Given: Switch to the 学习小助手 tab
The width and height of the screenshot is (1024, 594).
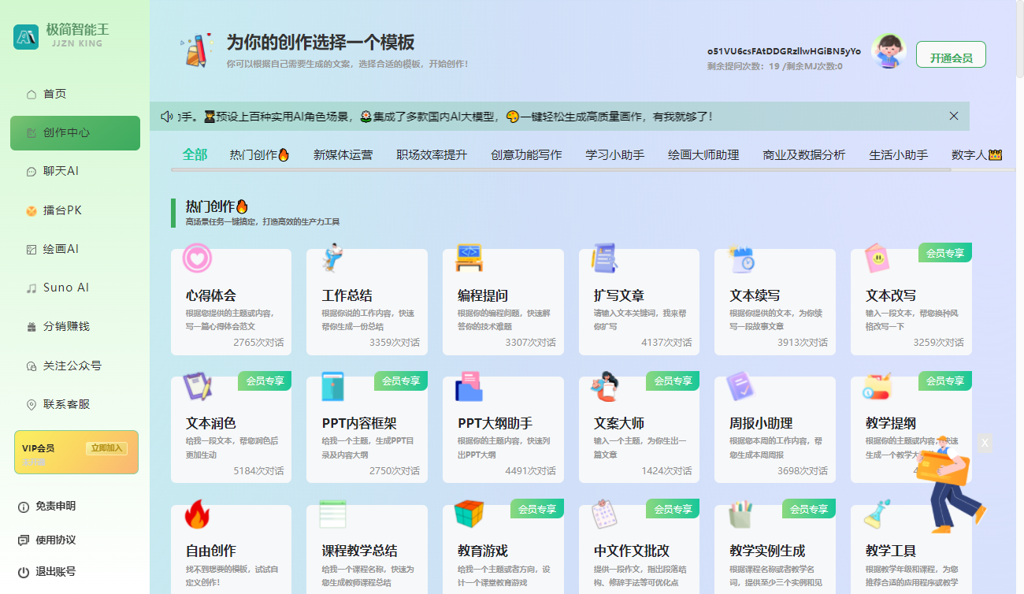Looking at the screenshot, I should click(x=614, y=155).
